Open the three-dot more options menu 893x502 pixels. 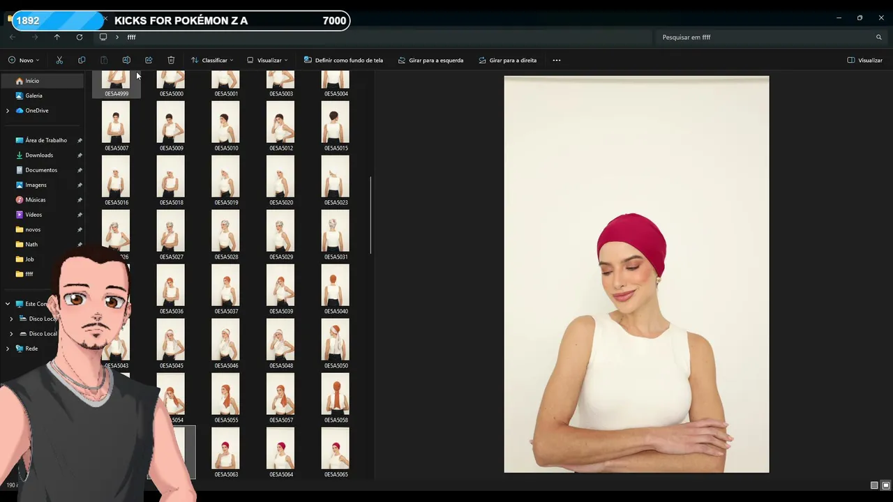coord(557,60)
